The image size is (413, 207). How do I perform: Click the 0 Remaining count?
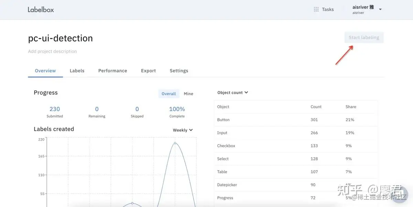[x=97, y=109]
